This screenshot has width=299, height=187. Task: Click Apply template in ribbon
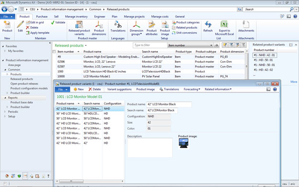click(x=37, y=33)
